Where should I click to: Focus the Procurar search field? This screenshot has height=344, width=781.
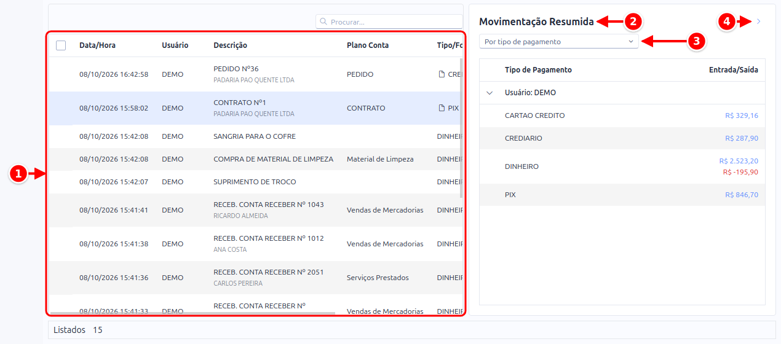click(389, 21)
